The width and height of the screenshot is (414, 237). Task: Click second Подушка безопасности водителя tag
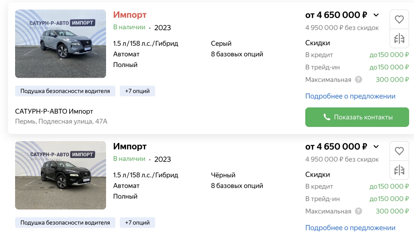(x=65, y=222)
